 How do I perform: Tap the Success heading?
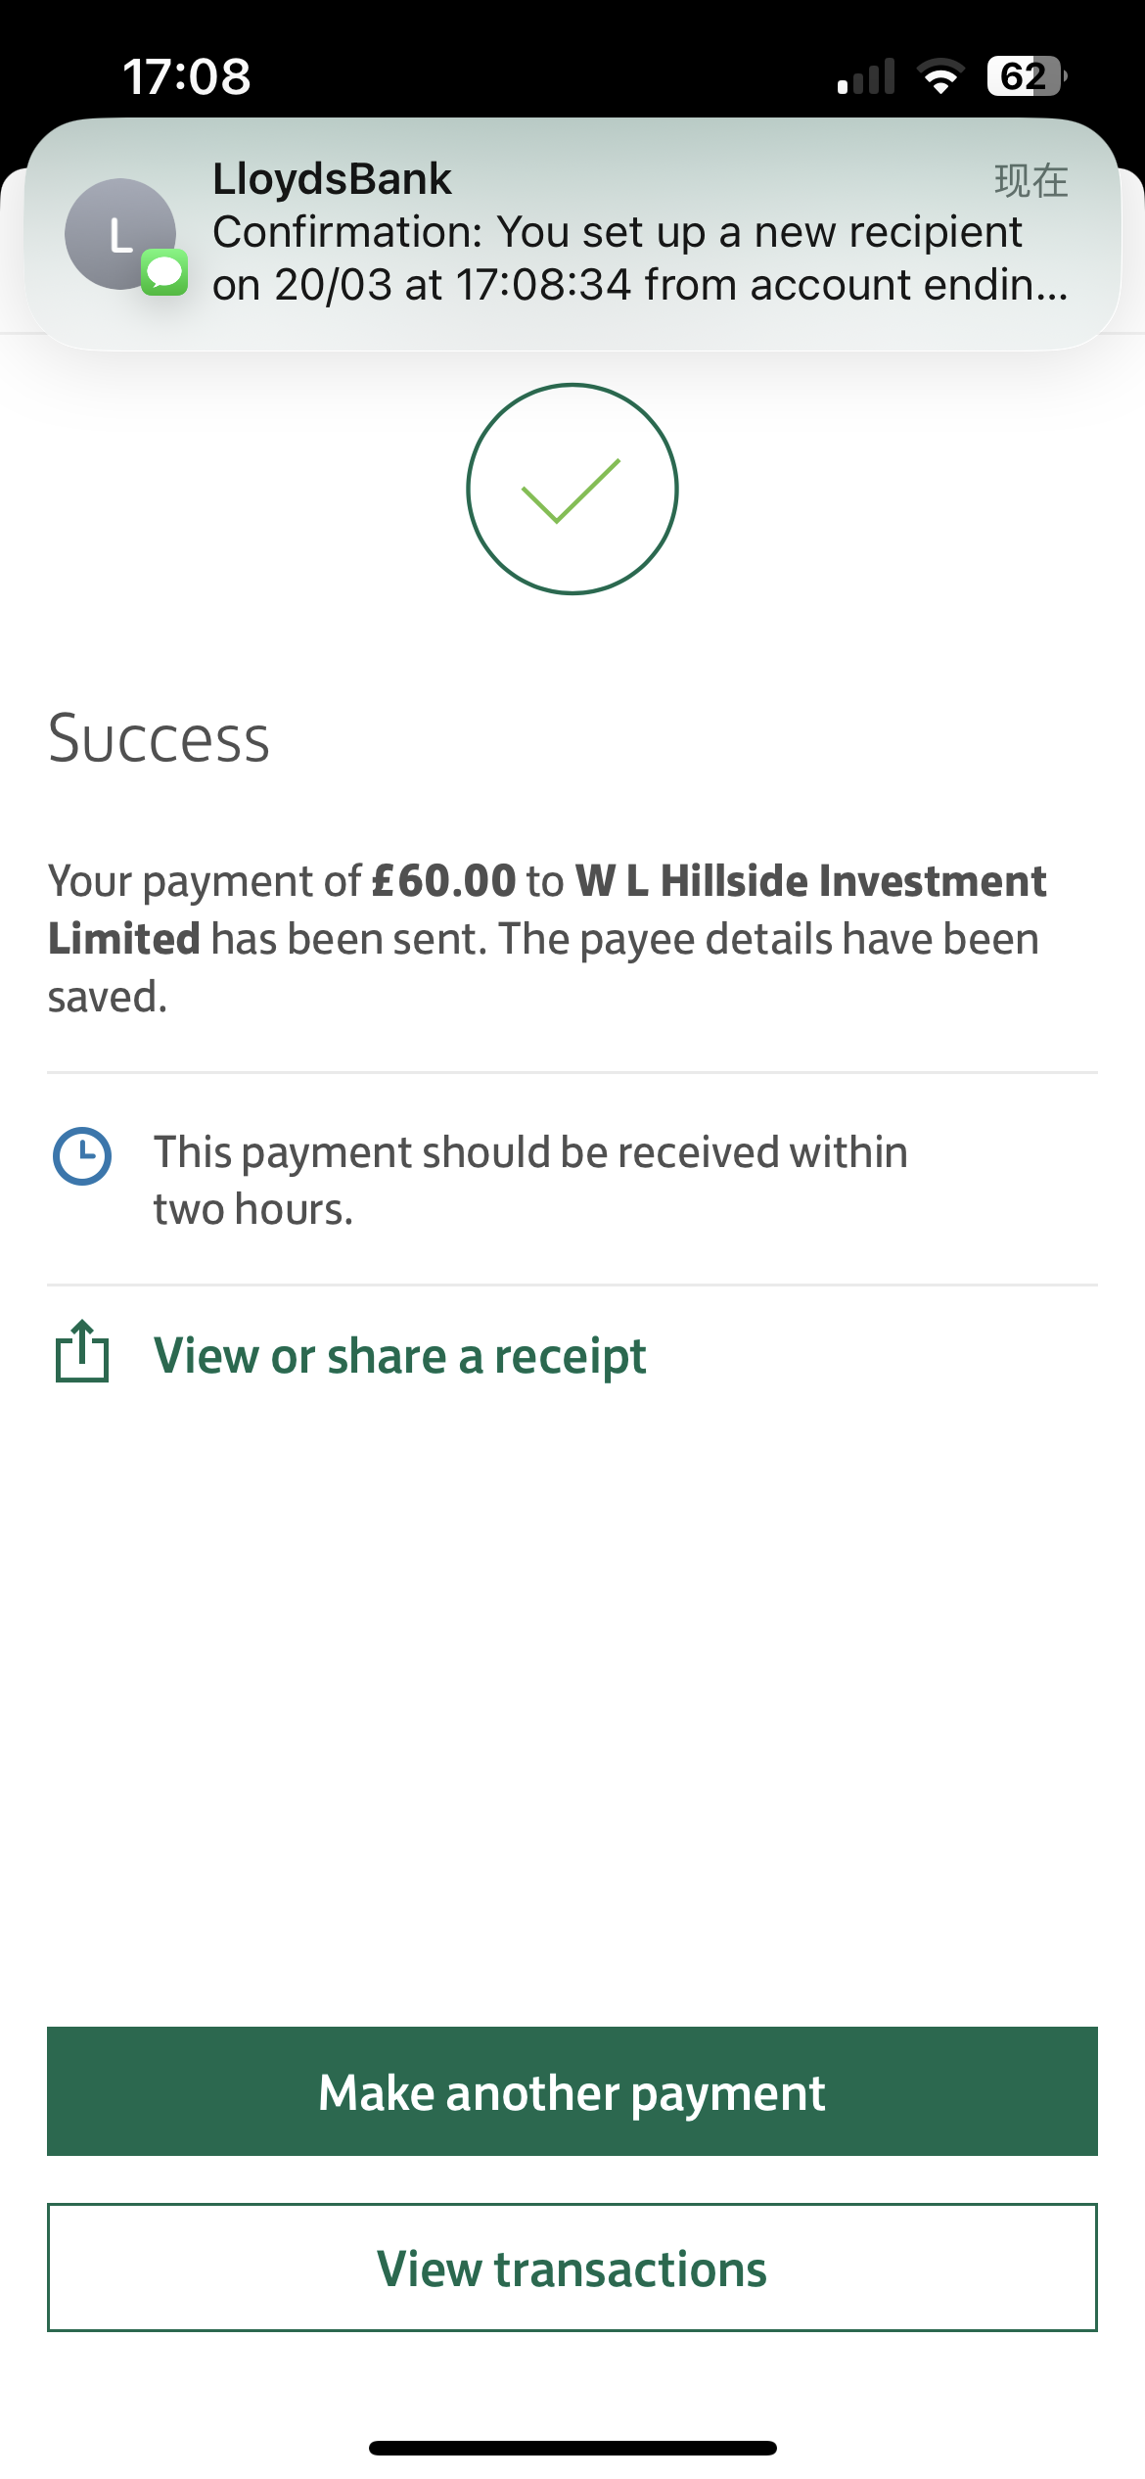(159, 738)
